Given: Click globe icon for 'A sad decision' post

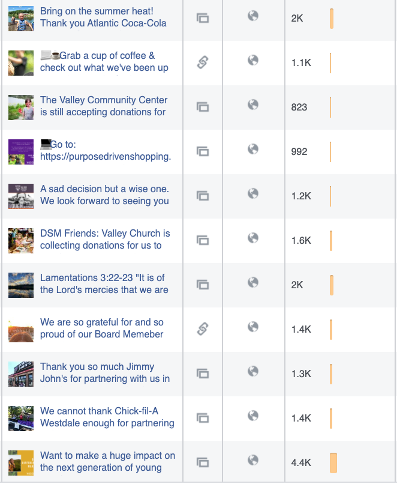Looking at the screenshot, I should pos(252,193).
